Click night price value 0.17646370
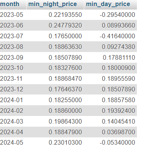Viewport: 145px width, 150px height. pyautogui.click(x=65, y=89)
